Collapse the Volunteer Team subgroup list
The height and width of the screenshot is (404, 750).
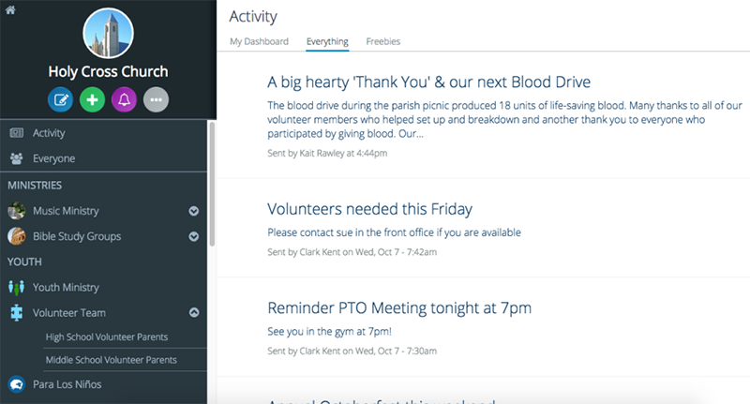click(x=193, y=312)
